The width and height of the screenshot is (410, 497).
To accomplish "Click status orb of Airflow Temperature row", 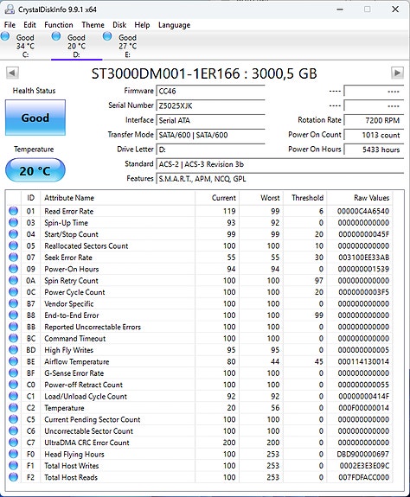I will [13, 361].
